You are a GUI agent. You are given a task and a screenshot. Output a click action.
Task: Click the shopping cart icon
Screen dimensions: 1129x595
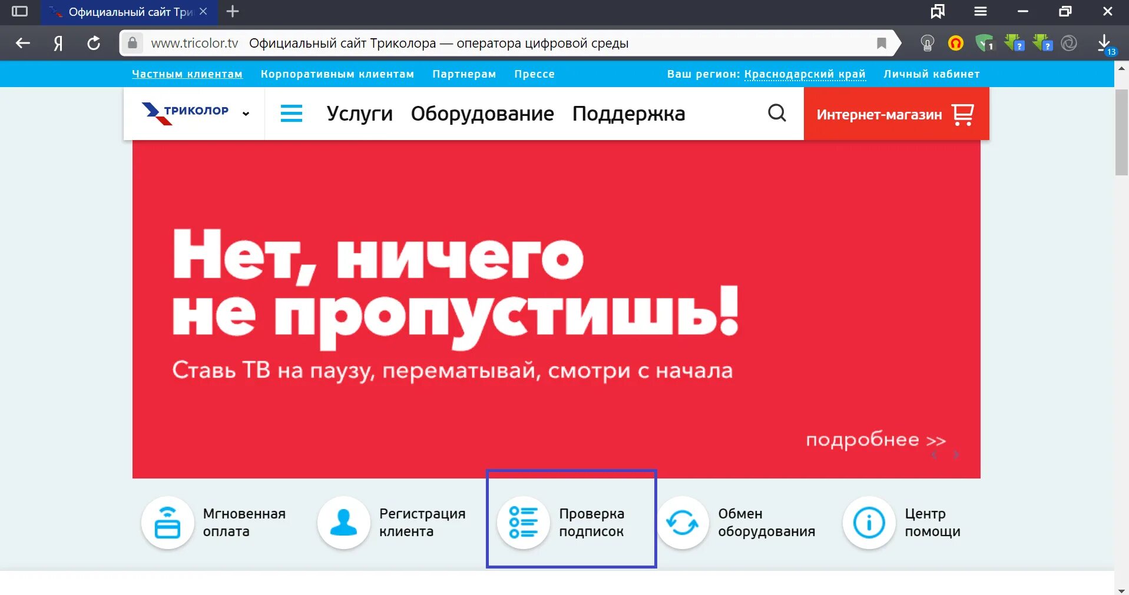pyautogui.click(x=963, y=114)
